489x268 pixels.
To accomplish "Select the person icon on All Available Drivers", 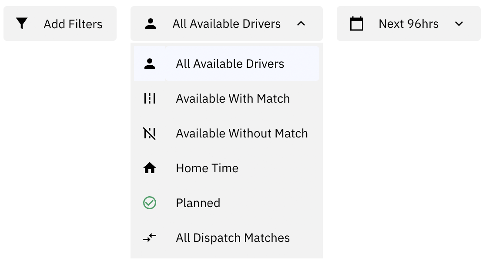I will [x=151, y=24].
